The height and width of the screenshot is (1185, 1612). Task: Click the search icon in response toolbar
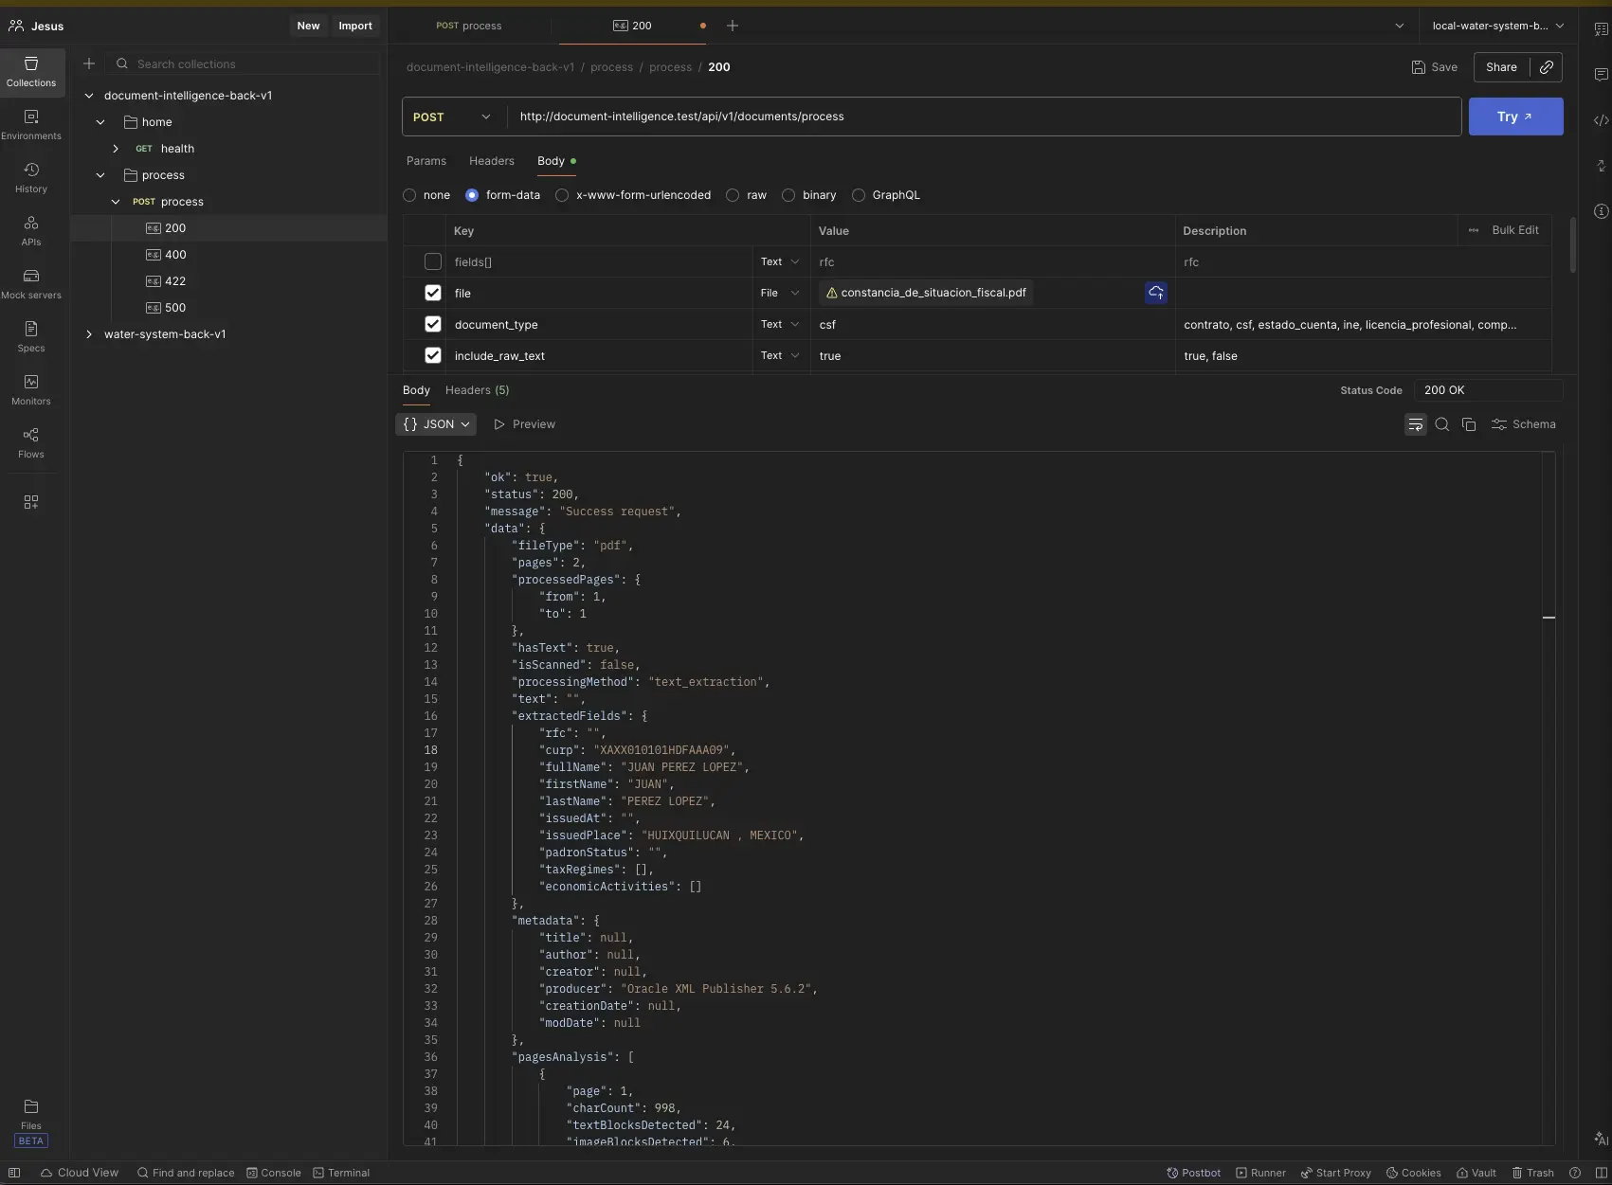pyautogui.click(x=1442, y=424)
